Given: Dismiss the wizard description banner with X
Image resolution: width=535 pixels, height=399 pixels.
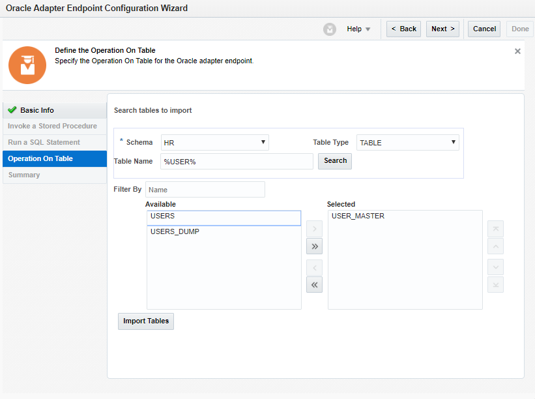Looking at the screenshot, I should pyautogui.click(x=517, y=51).
